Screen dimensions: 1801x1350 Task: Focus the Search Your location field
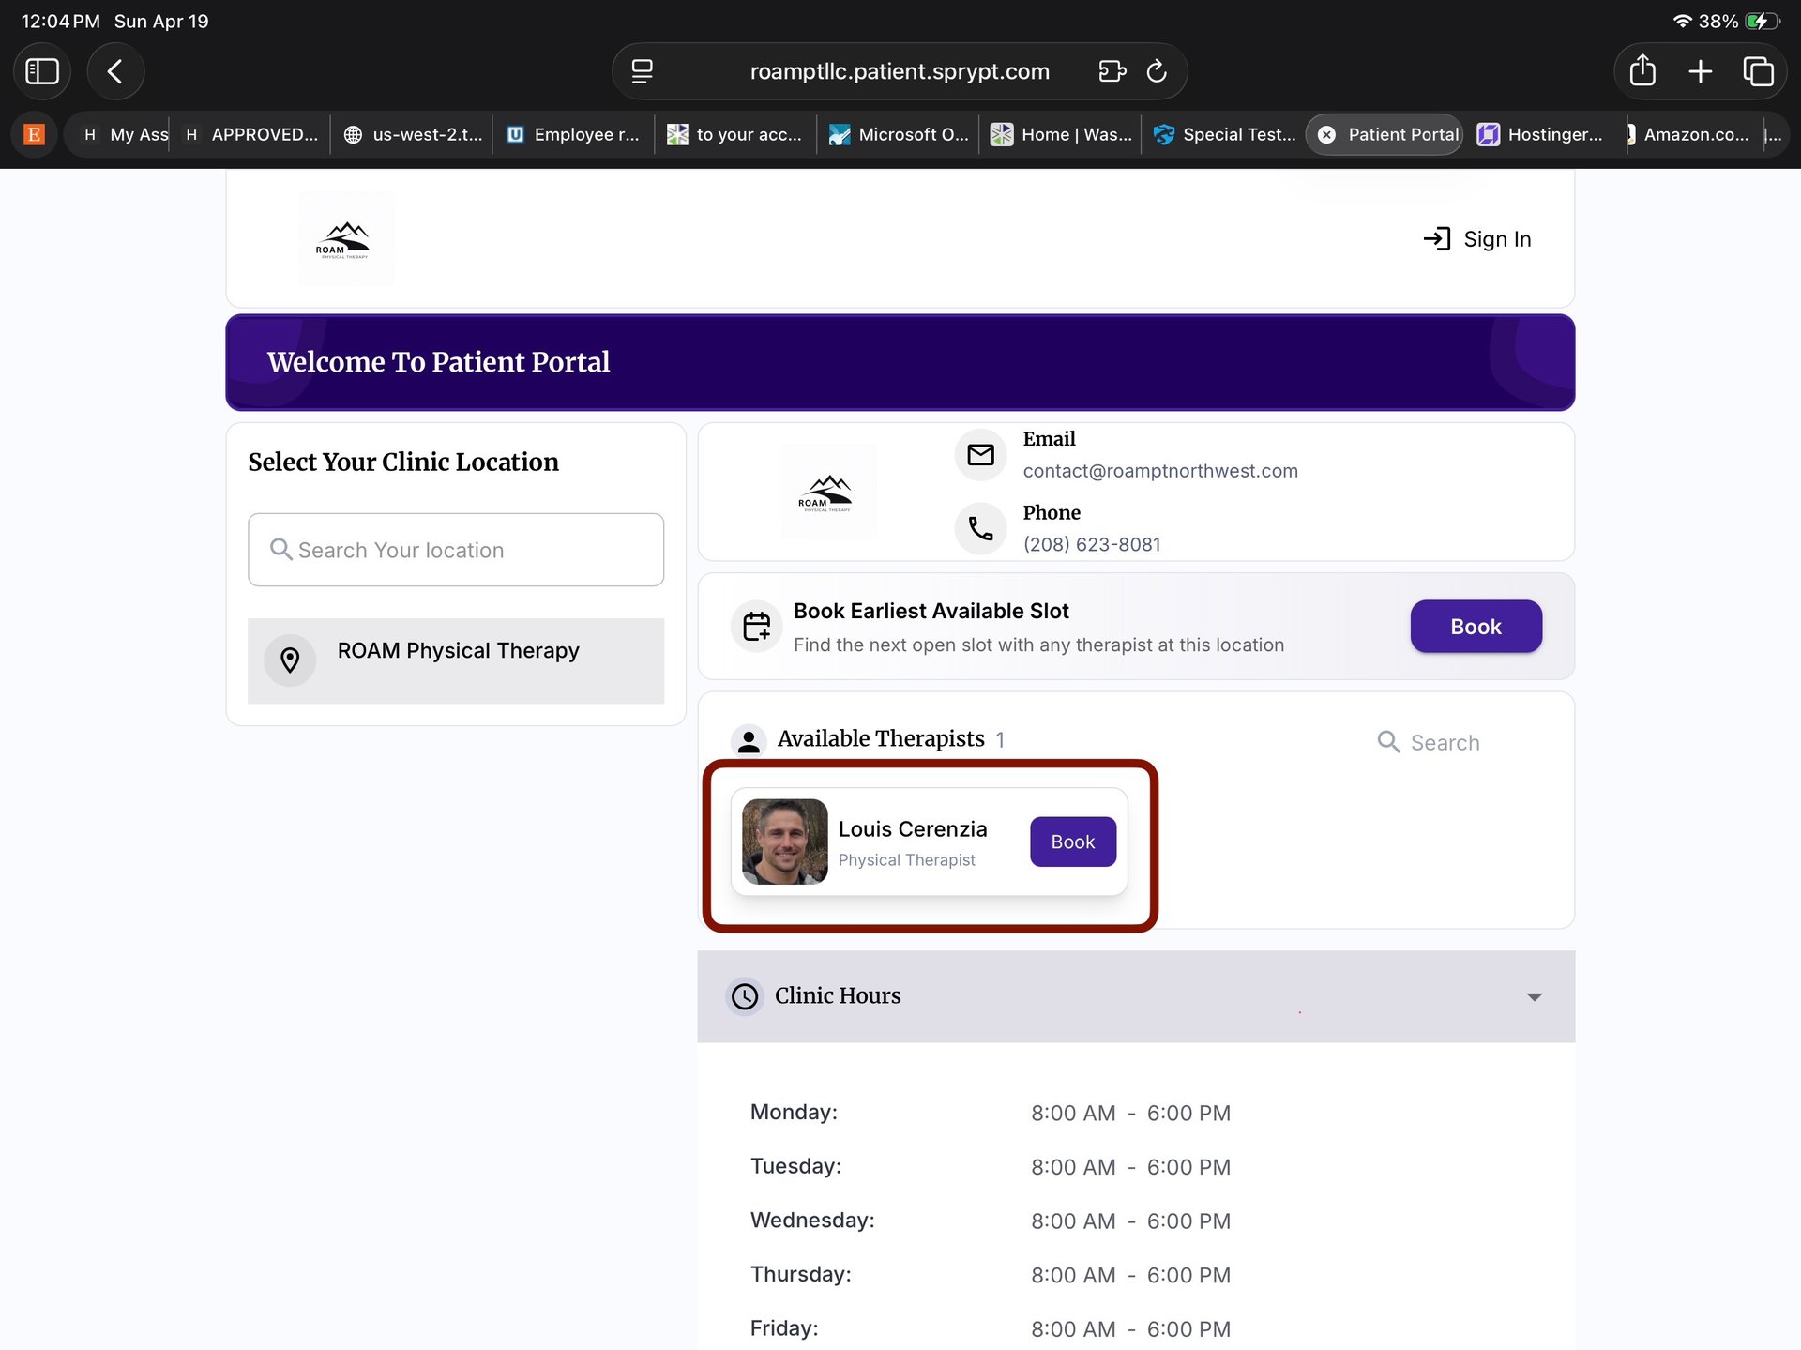click(456, 550)
